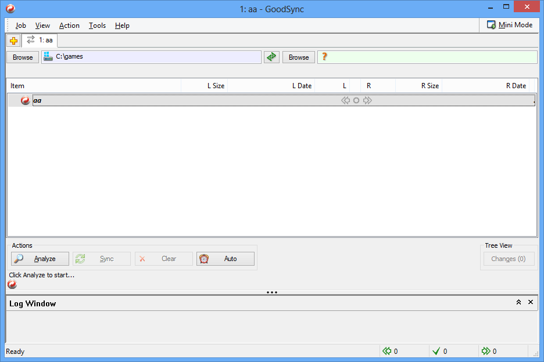544x362 pixels.
Task: Click the left-sync arrow counter in the status bar
Action: pos(391,351)
